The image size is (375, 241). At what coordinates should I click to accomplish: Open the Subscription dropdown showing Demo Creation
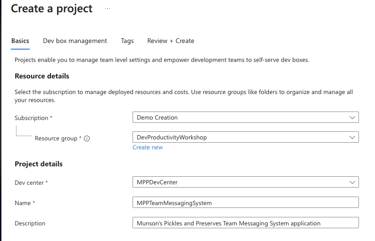point(246,117)
